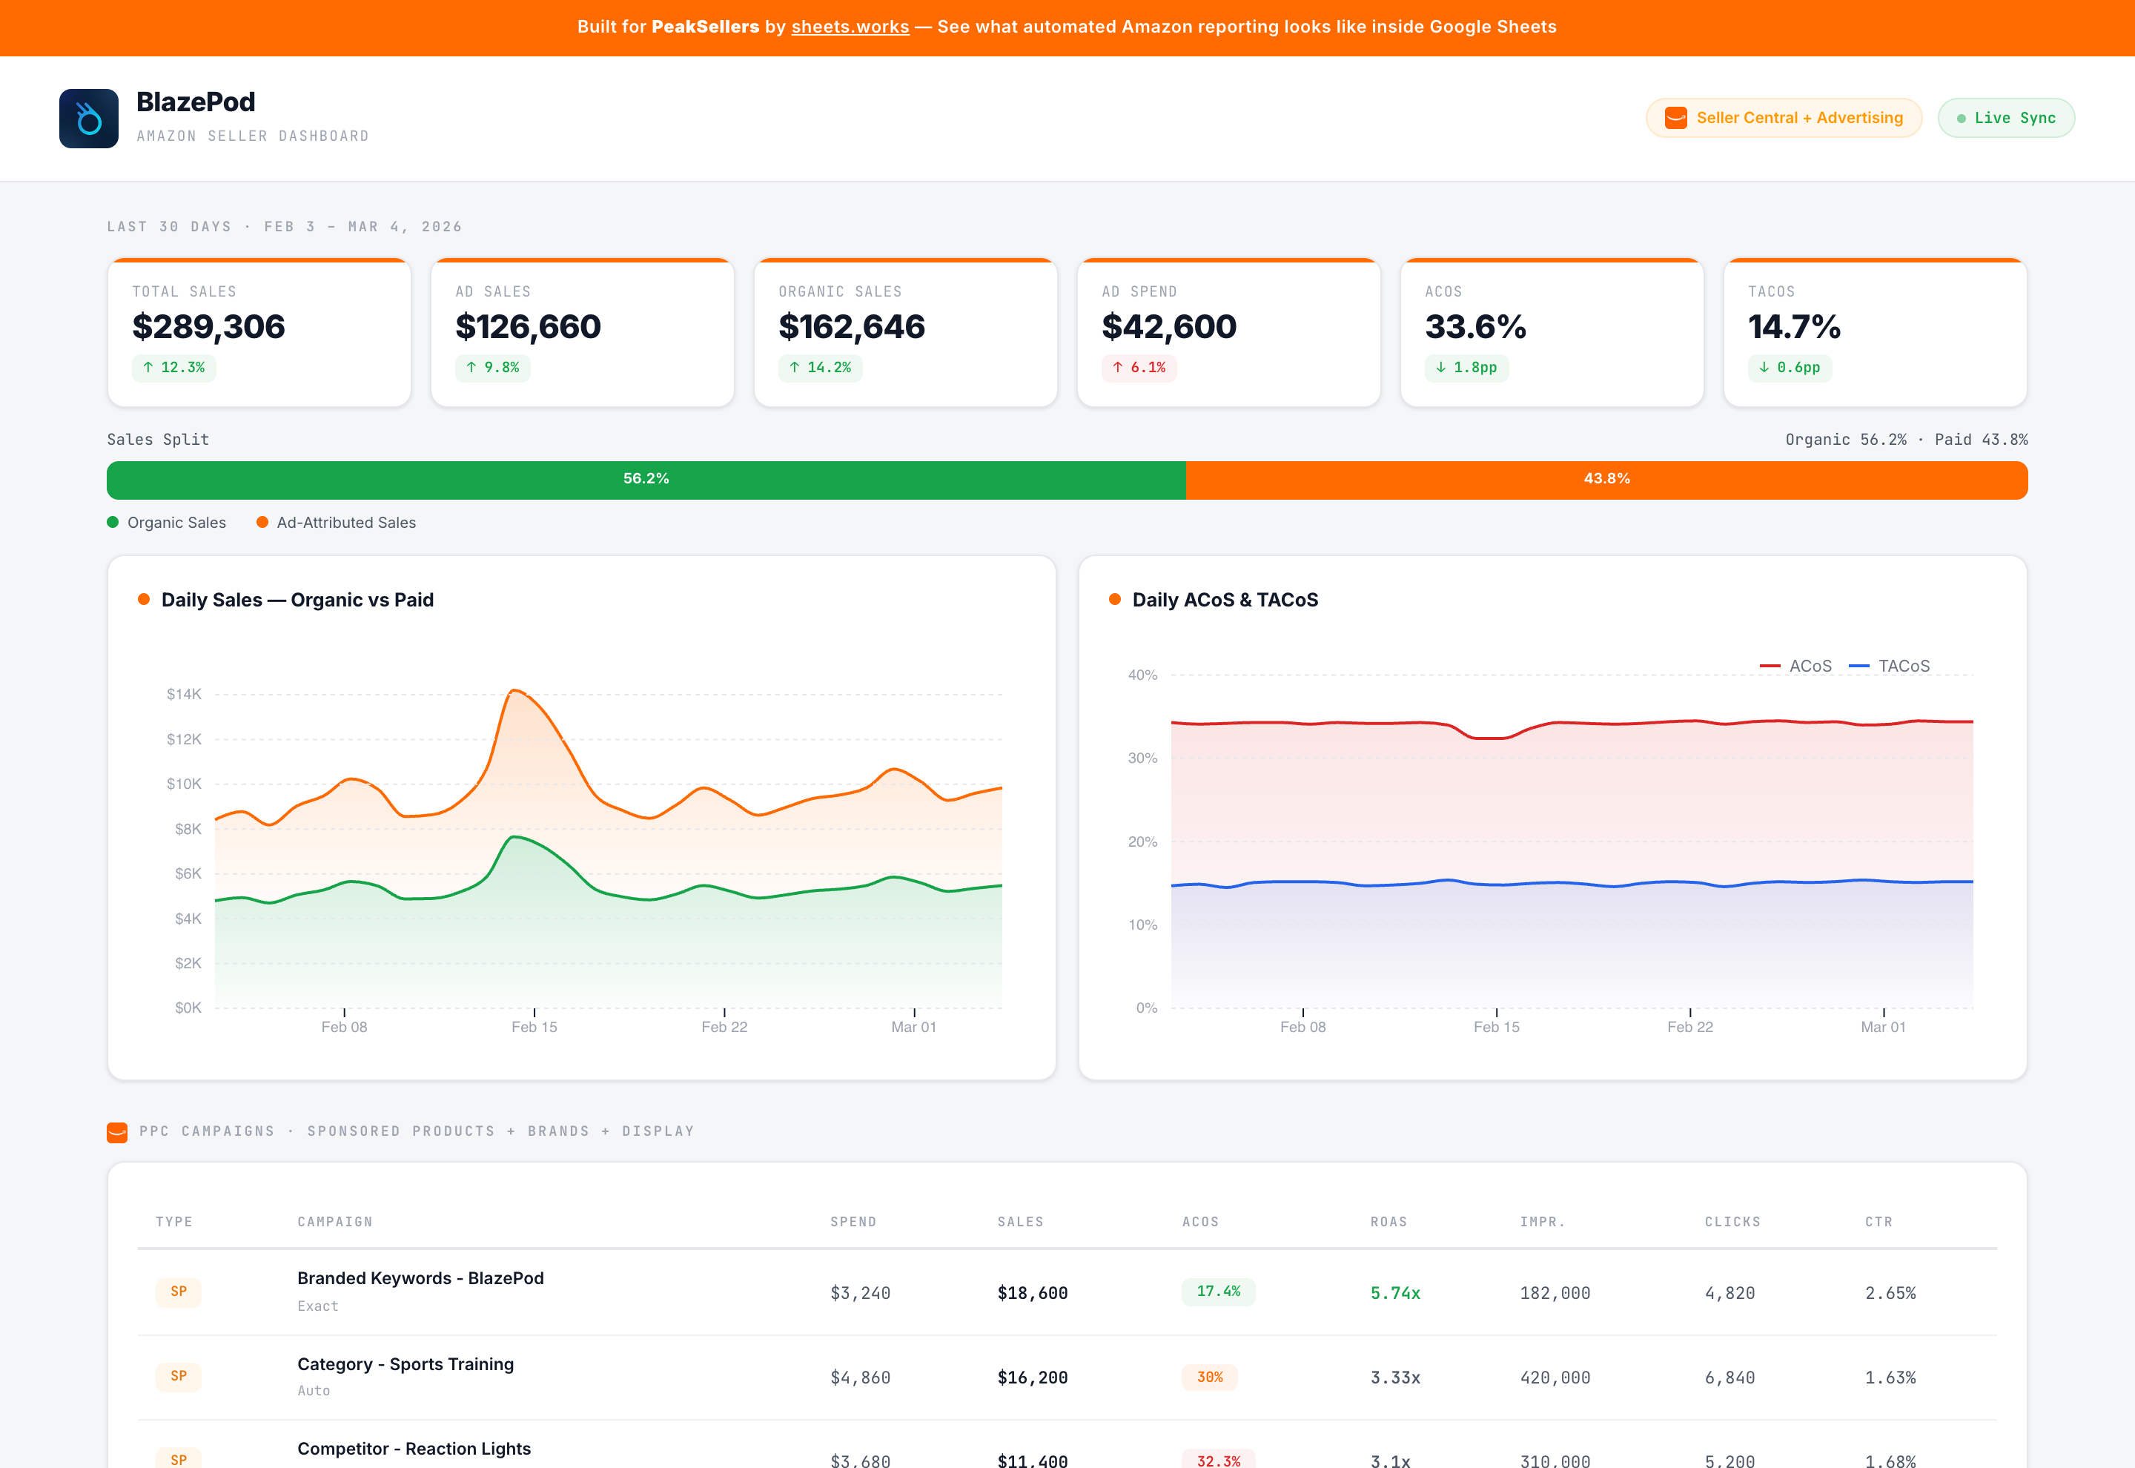
Task: Click SP badge in Category - Sports Training row
Action: tap(179, 1376)
